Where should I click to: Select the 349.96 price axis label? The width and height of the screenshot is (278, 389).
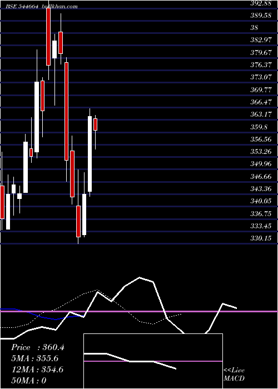click(x=261, y=164)
